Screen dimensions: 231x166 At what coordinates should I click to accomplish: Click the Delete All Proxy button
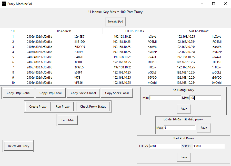tap(18, 146)
